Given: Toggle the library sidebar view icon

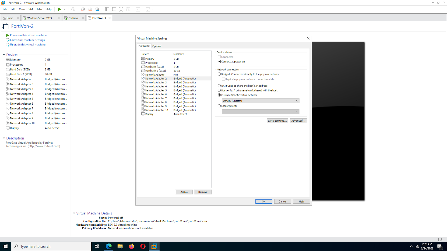Looking at the screenshot, I should 107,9.
